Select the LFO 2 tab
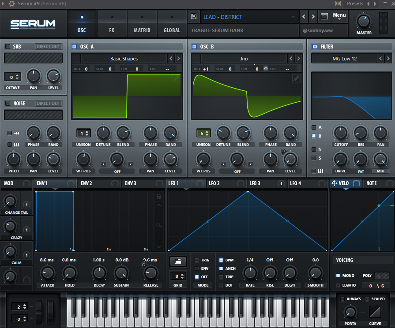395x328 pixels. tap(226, 183)
